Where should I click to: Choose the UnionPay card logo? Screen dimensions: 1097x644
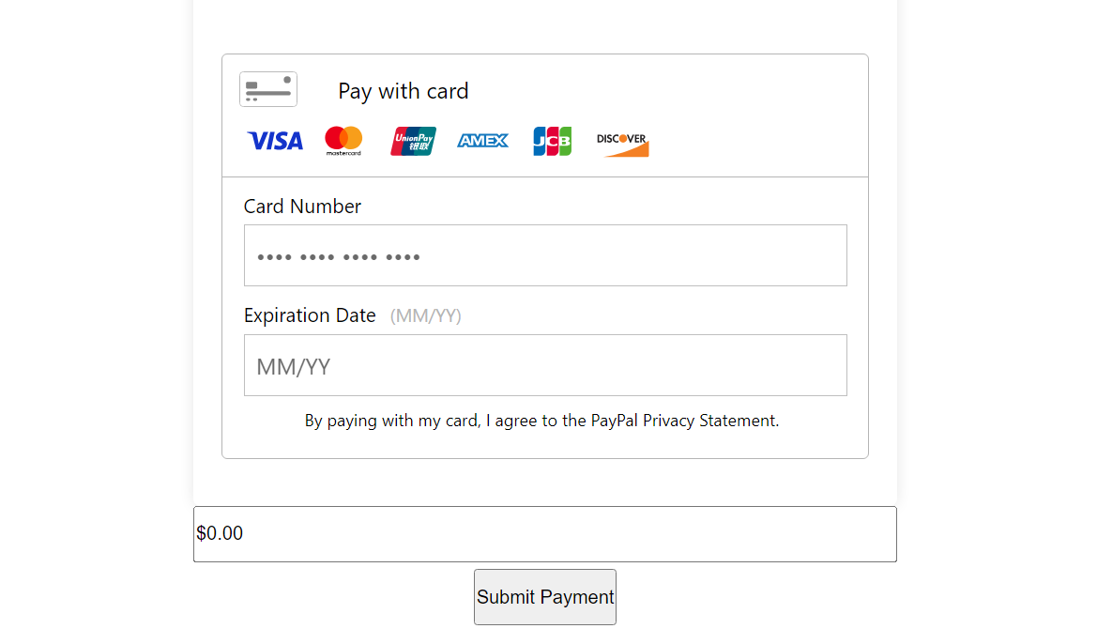pos(413,141)
